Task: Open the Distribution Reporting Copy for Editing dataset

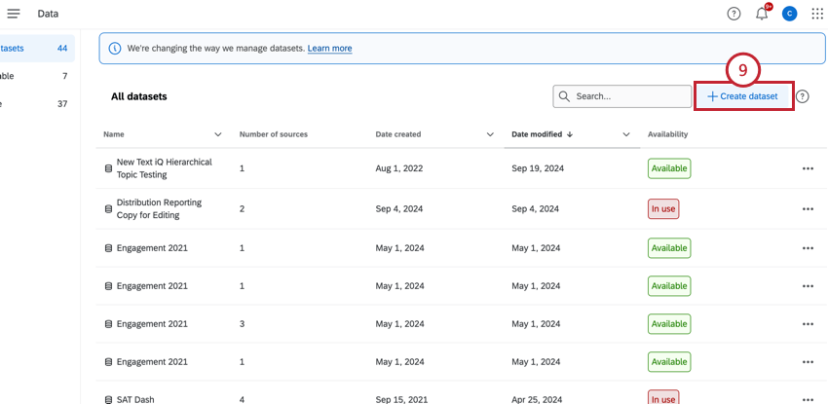Action: pos(159,208)
